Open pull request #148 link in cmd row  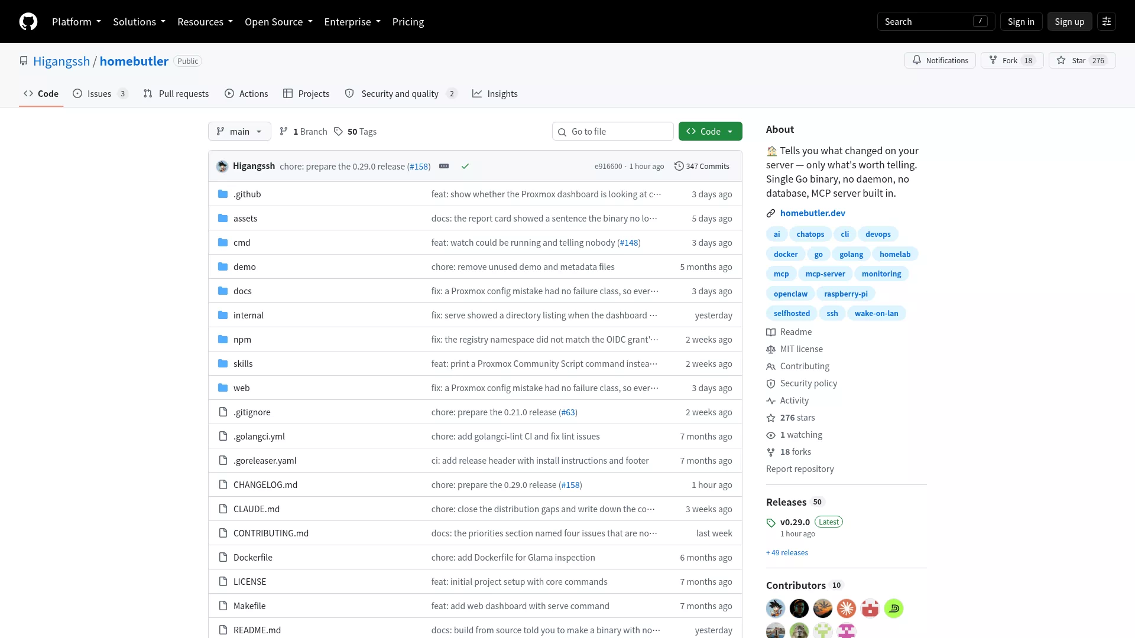(629, 243)
